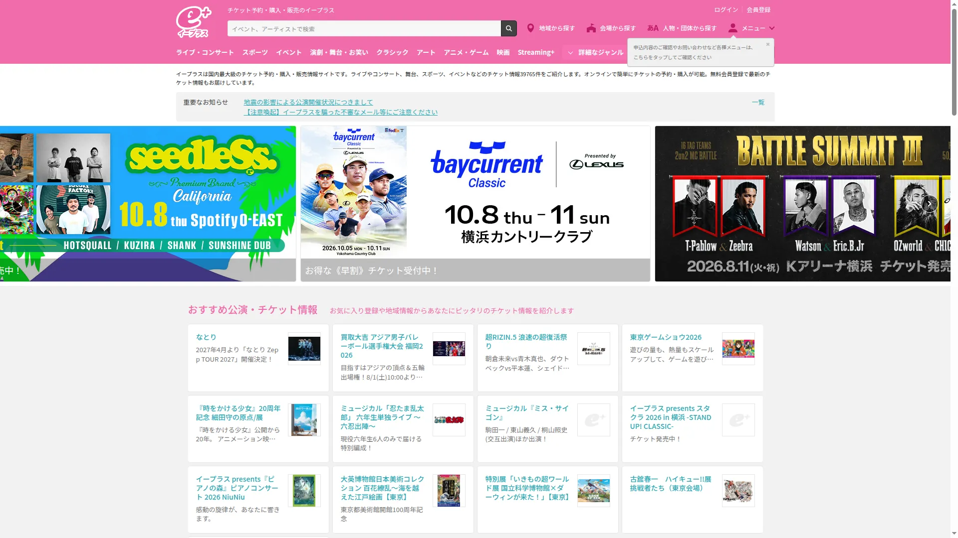Viewport: 958px width, 538px height.
Task: Open イベント category
Action: tap(289, 52)
